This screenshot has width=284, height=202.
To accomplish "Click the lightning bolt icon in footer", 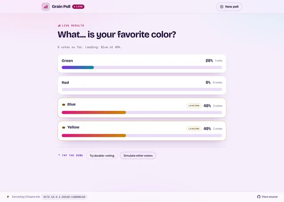I will pyautogui.click(x=8, y=197).
